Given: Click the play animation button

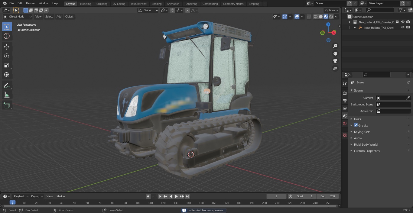Looking at the screenshot, I should [176, 196].
